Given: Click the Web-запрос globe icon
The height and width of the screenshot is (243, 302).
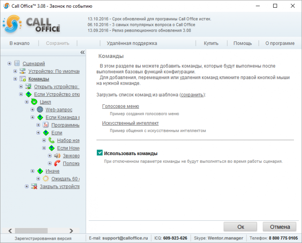Looking at the screenshot, I should click(40, 109).
